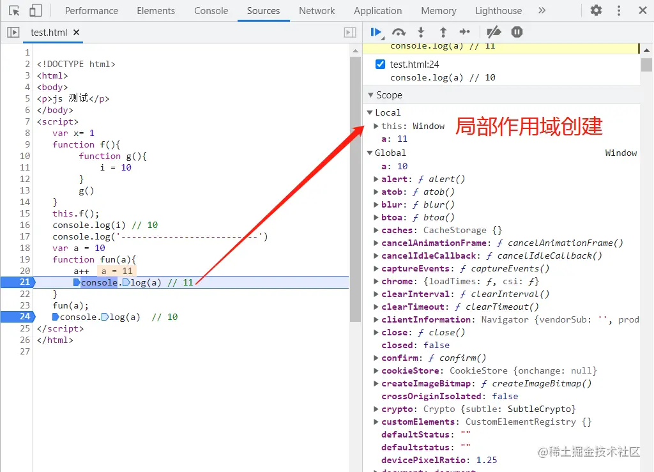Select the closed: false property

[x=415, y=346]
